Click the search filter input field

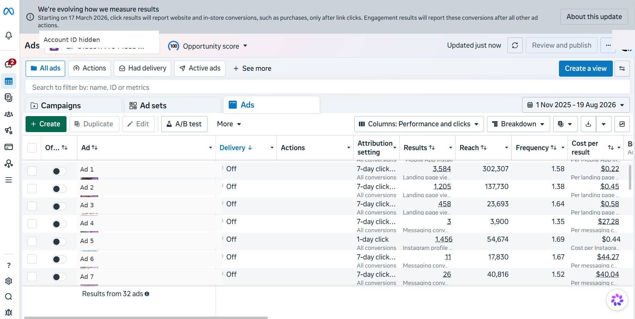tap(327, 87)
